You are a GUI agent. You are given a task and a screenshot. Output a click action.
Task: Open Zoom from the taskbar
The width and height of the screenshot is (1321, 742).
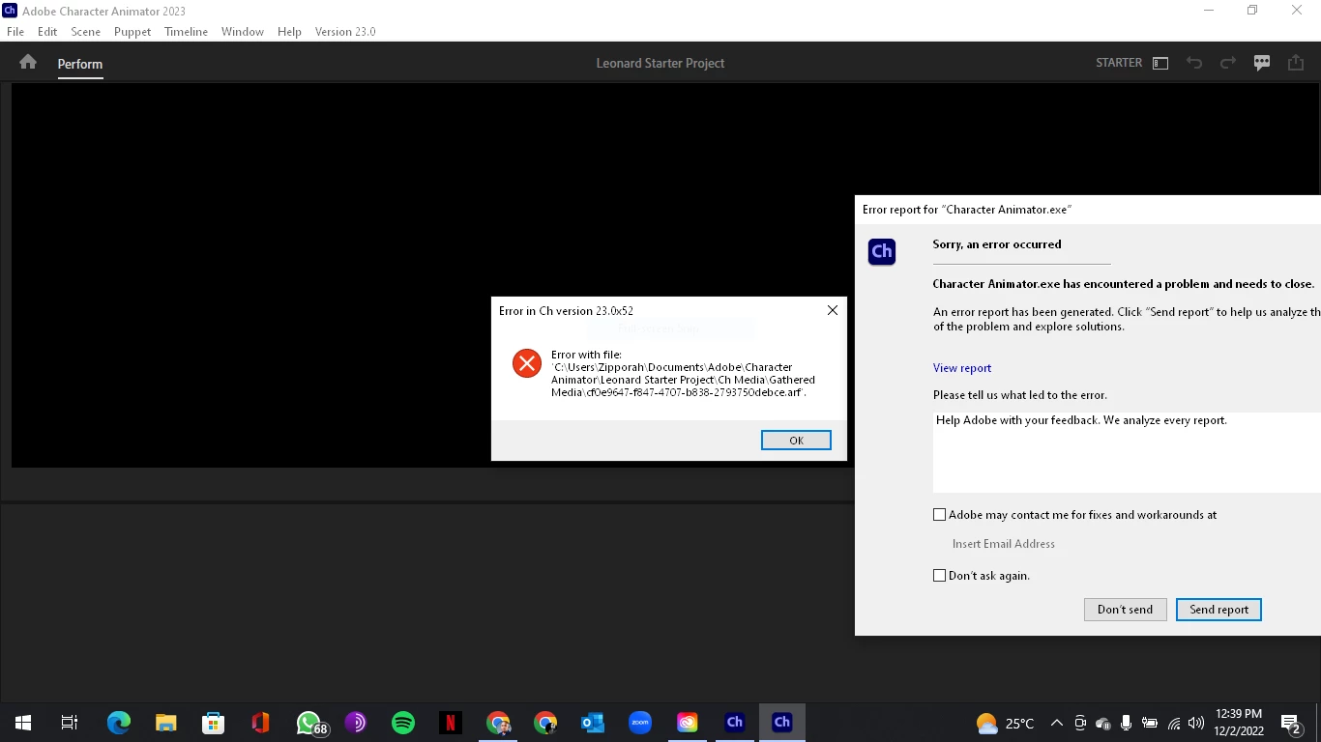point(640,723)
